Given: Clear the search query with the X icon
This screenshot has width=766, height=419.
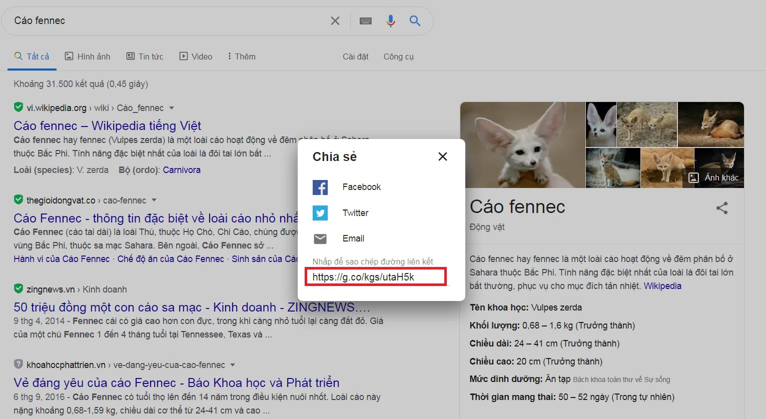Looking at the screenshot, I should (x=335, y=20).
